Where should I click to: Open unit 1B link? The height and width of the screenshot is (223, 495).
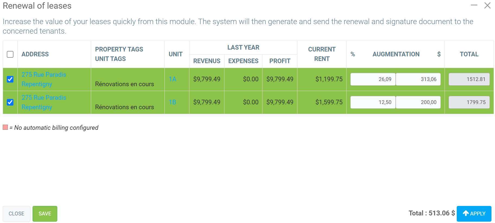(173, 102)
